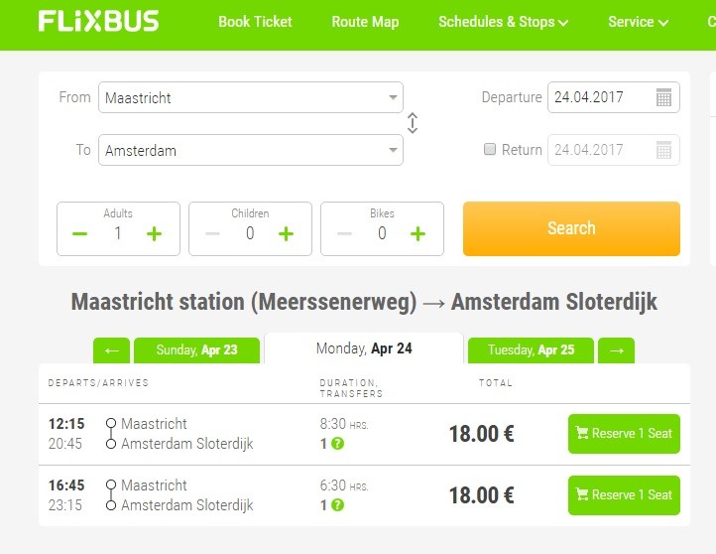716x554 pixels.
Task: Click the orange Search button
Action: 571,228
